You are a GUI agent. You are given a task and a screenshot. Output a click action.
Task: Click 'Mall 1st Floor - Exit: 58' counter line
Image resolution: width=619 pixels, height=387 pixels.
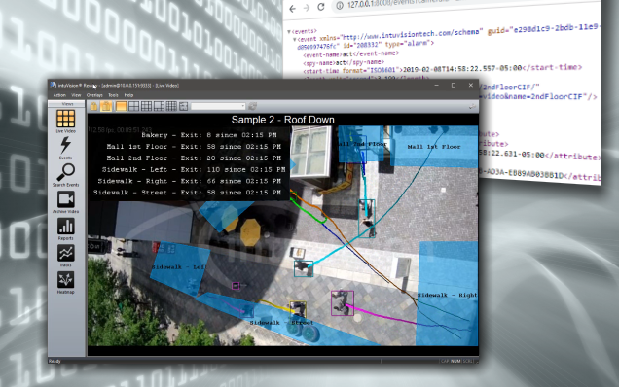(x=194, y=147)
